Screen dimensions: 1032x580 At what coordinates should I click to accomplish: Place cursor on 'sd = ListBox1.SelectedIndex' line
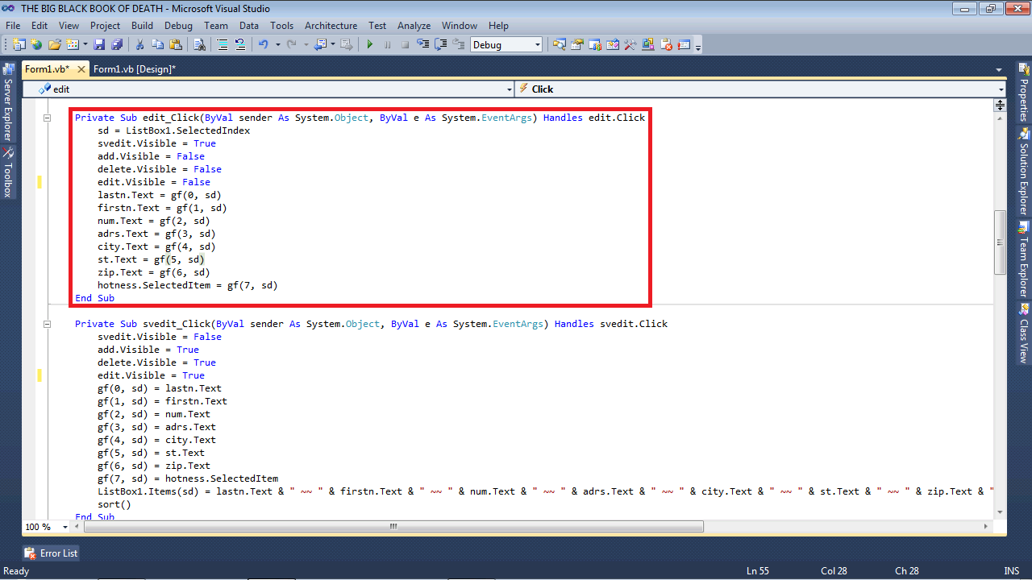[173, 130]
